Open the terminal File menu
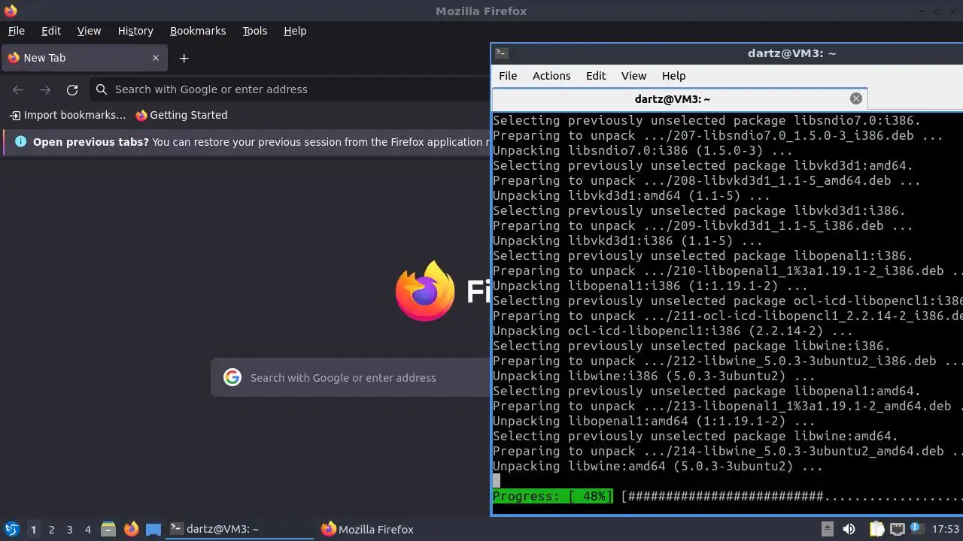This screenshot has width=963, height=541. click(x=508, y=76)
